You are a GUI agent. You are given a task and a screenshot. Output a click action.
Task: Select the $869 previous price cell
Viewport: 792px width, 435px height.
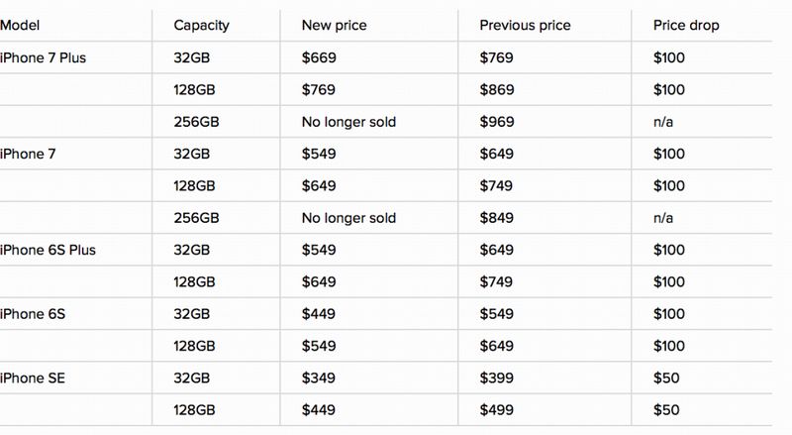click(x=497, y=90)
